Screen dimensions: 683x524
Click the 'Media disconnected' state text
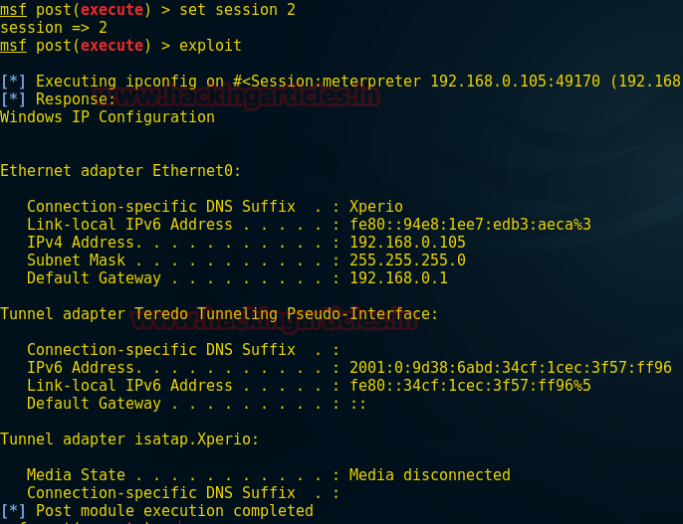430,475
